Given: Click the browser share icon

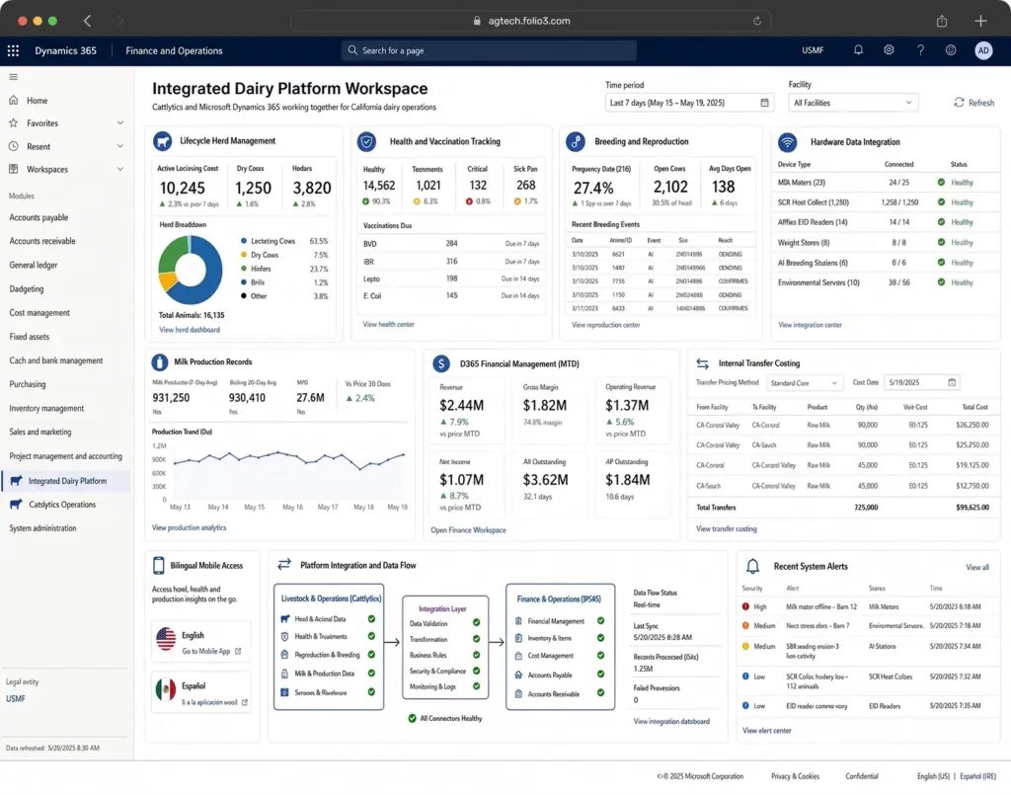Looking at the screenshot, I should (x=941, y=21).
